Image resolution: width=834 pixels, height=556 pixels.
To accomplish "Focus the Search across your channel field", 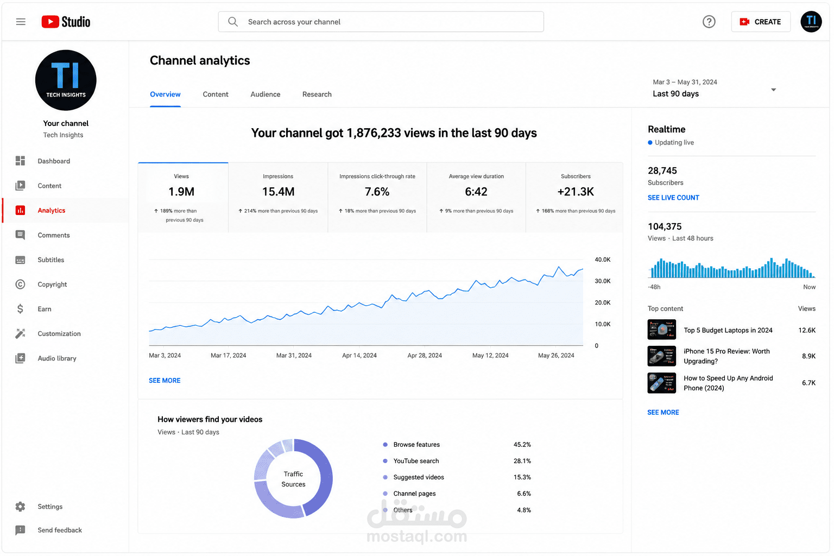I will (381, 22).
